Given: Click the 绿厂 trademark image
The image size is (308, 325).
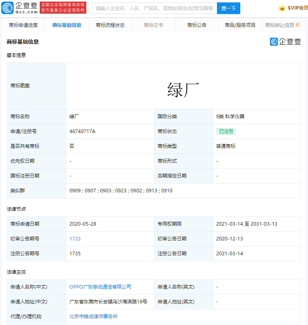Looking at the screenshot, I should (183, 89).
